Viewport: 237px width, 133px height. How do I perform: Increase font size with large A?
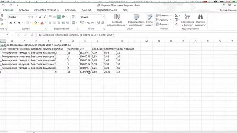(40, 17)
